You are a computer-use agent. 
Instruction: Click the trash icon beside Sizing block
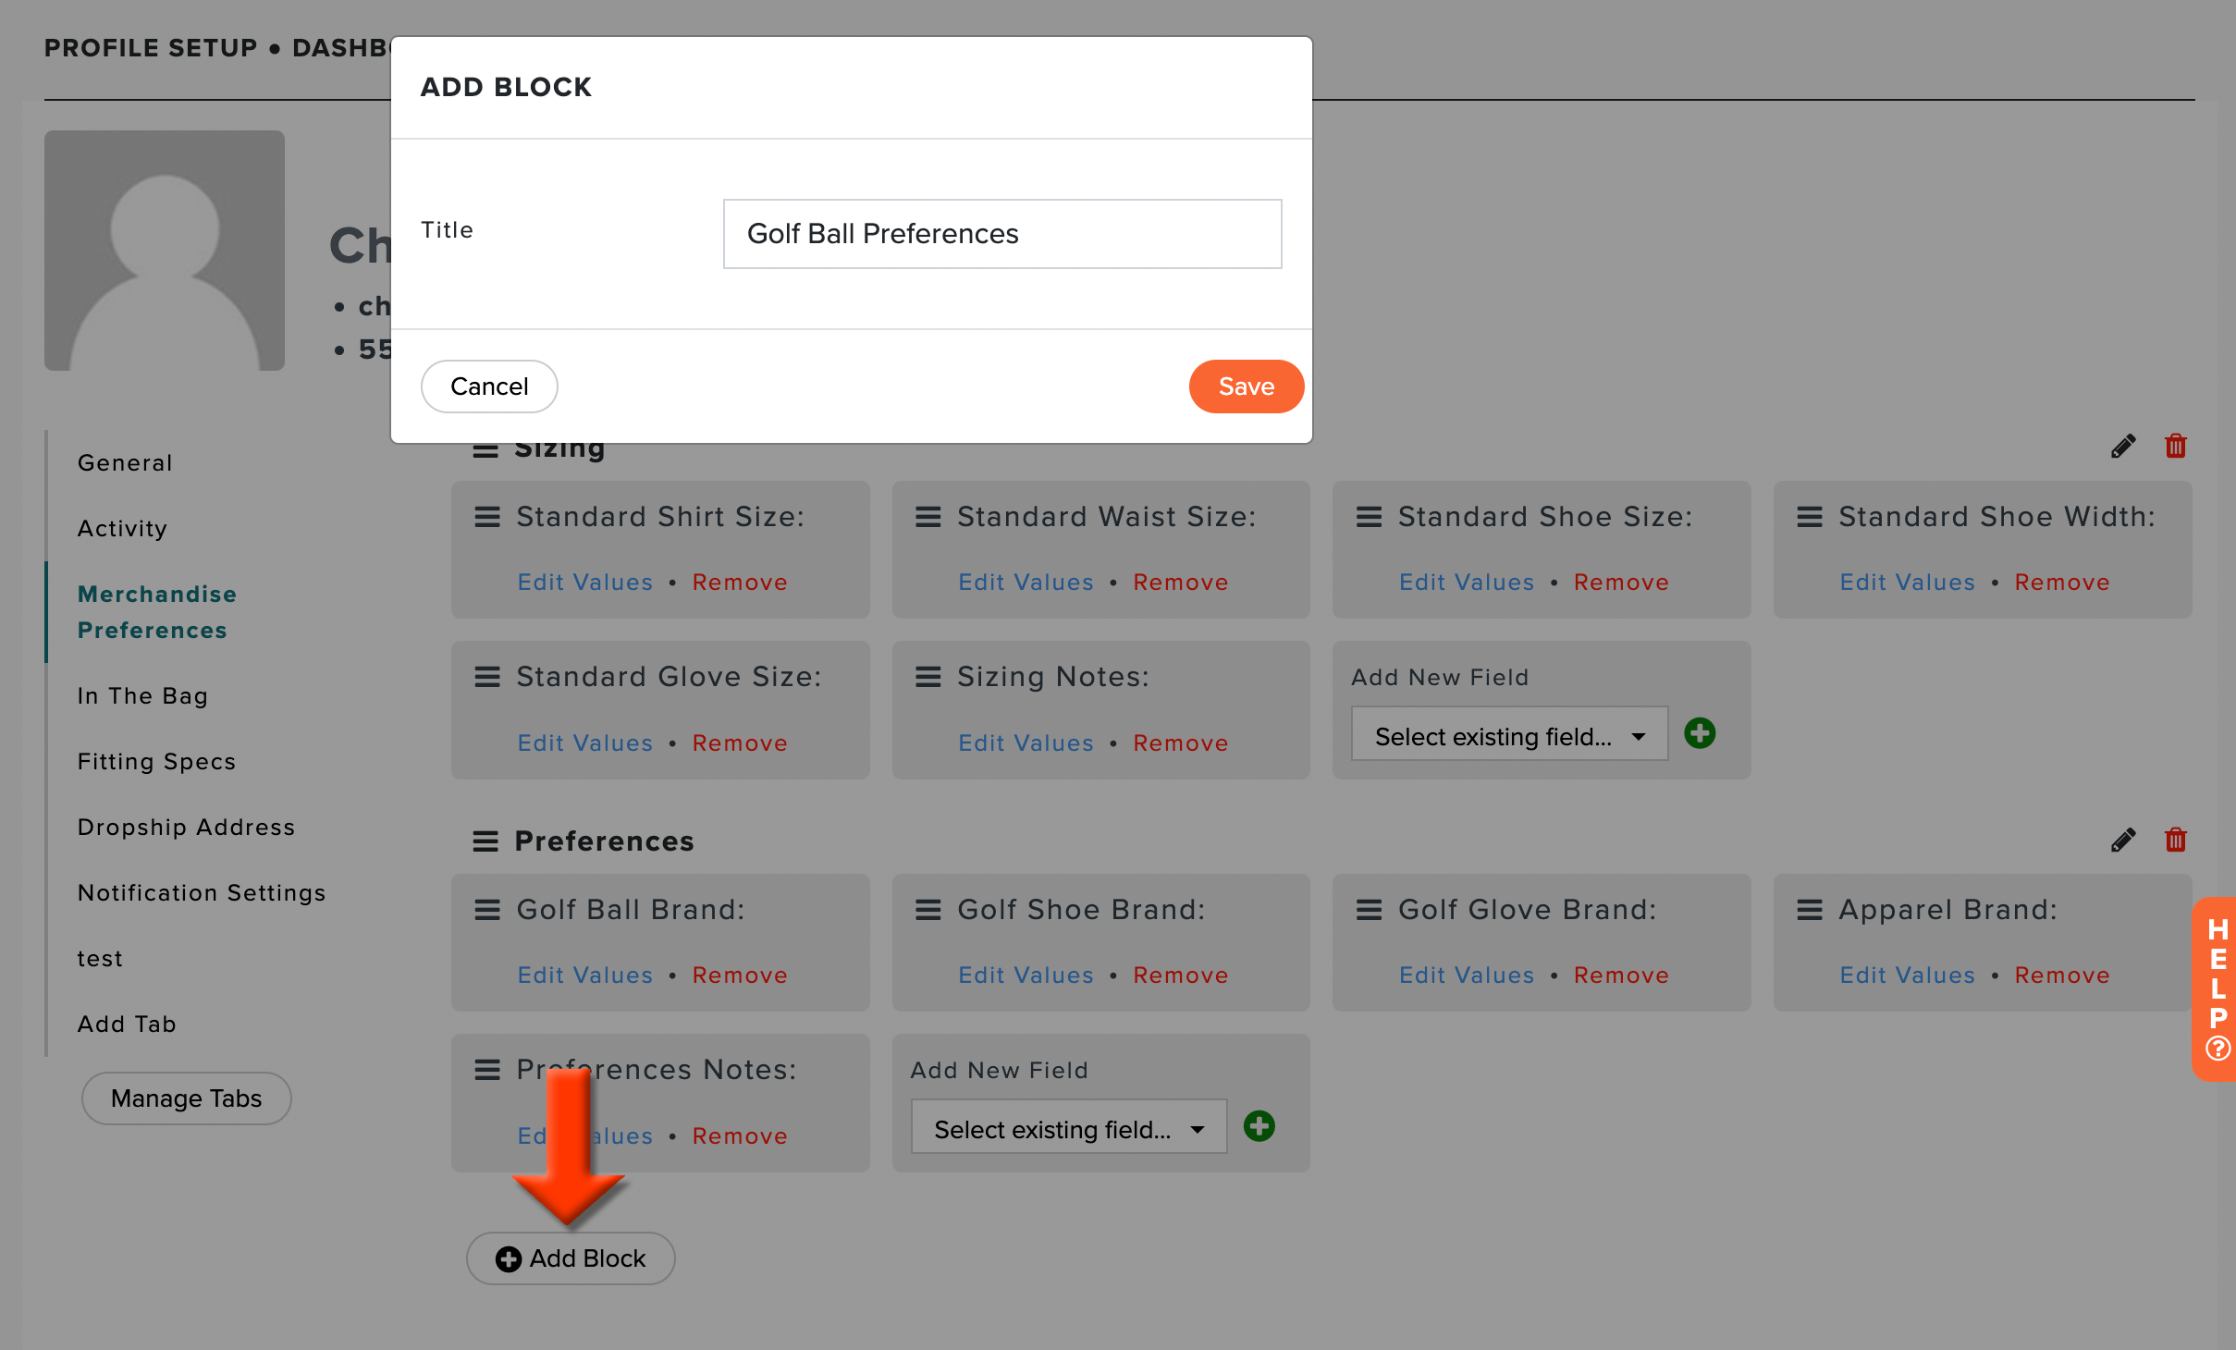coord(2176,447)
